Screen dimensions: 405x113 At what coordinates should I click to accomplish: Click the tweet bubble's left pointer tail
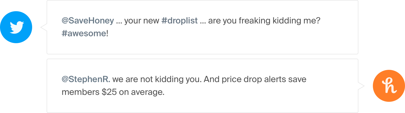click(44, 27)
